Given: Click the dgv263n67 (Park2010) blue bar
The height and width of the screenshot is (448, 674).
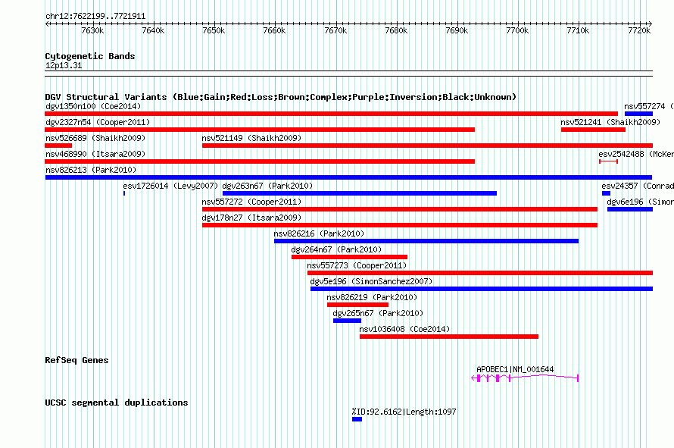Looking at the screenshot, I should click(360, 193).
